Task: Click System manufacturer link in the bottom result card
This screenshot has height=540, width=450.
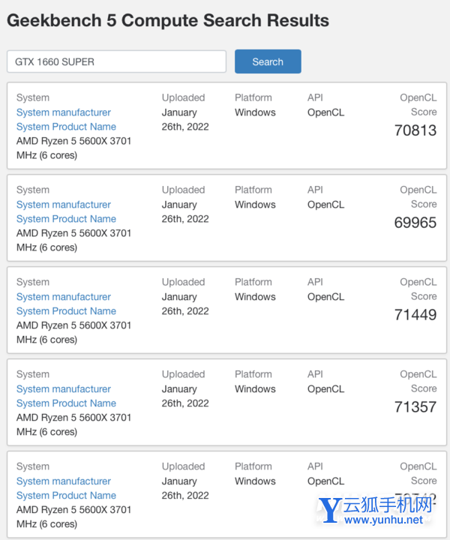Action: pyautogui.click(x=64, y=481)
